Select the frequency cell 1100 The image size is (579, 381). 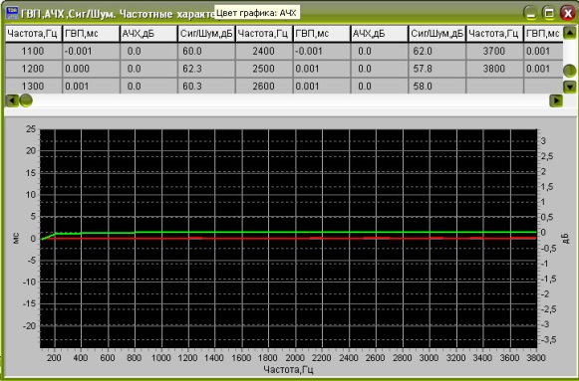33,51
